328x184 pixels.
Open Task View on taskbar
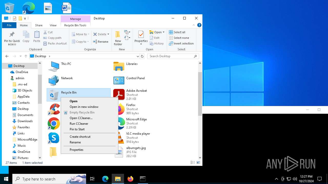click(92, 179)
